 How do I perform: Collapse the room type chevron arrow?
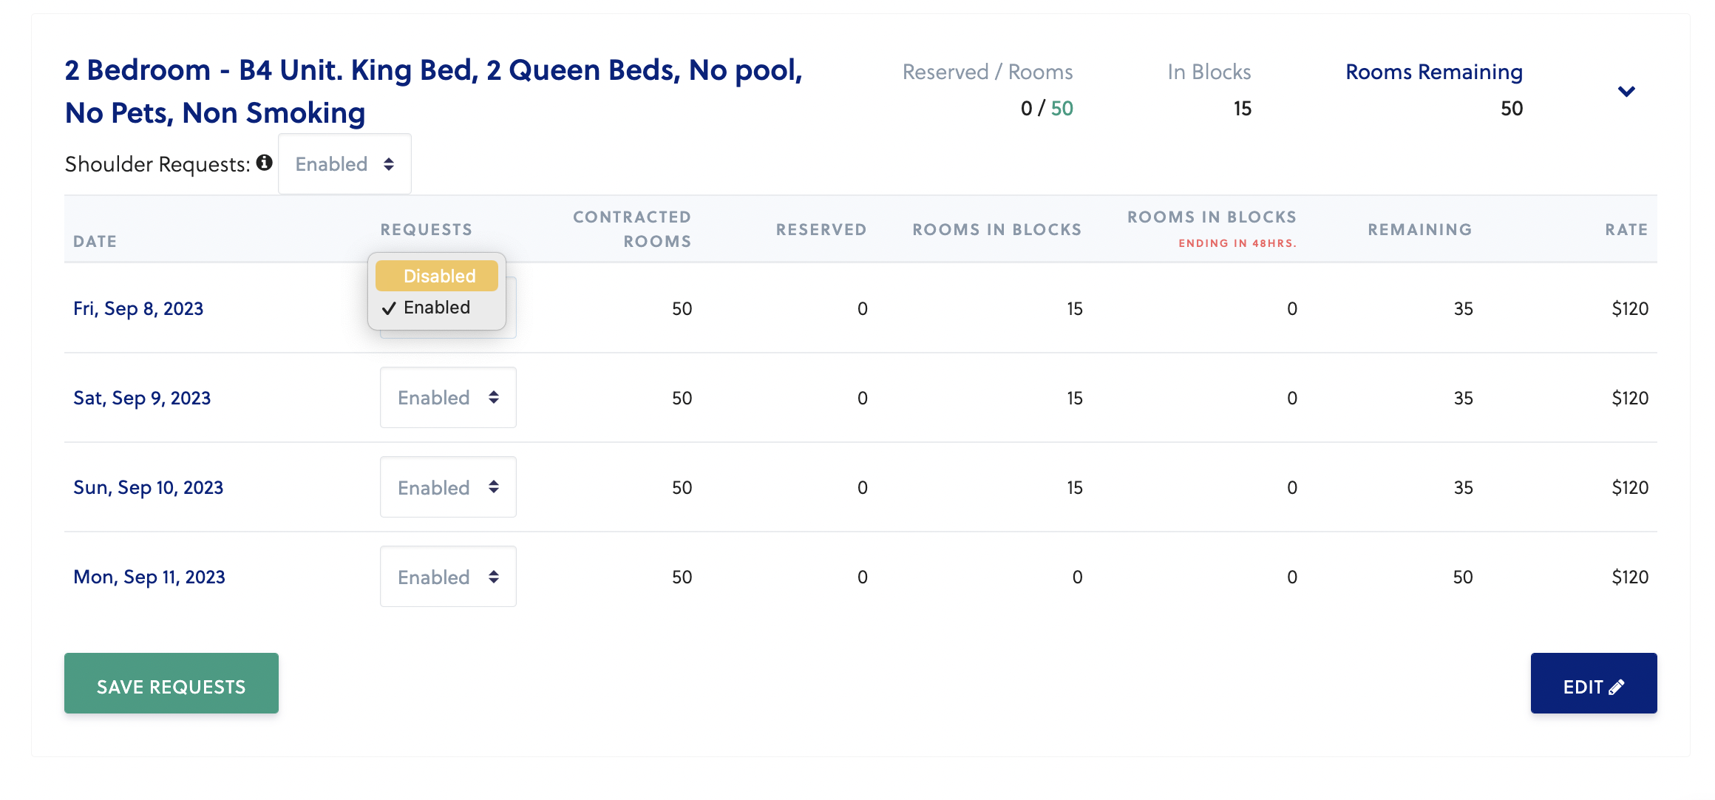coord(1626,91)
